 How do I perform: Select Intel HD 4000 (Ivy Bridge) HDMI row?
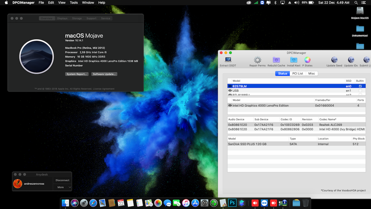tap(296, 129)
